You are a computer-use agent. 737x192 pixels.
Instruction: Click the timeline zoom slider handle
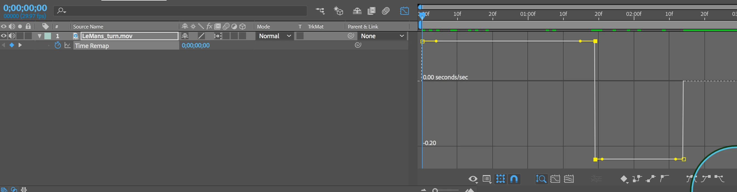(435, 190)
